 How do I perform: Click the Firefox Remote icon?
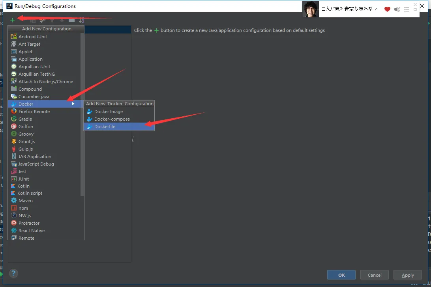coord(14,111)
